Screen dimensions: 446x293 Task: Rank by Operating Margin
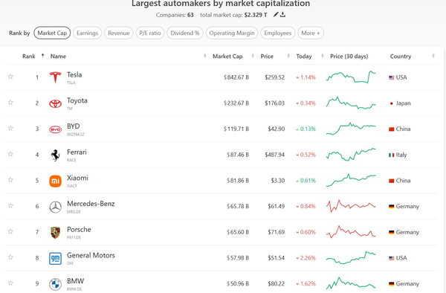pyautogui.click(x=232, y=33)
